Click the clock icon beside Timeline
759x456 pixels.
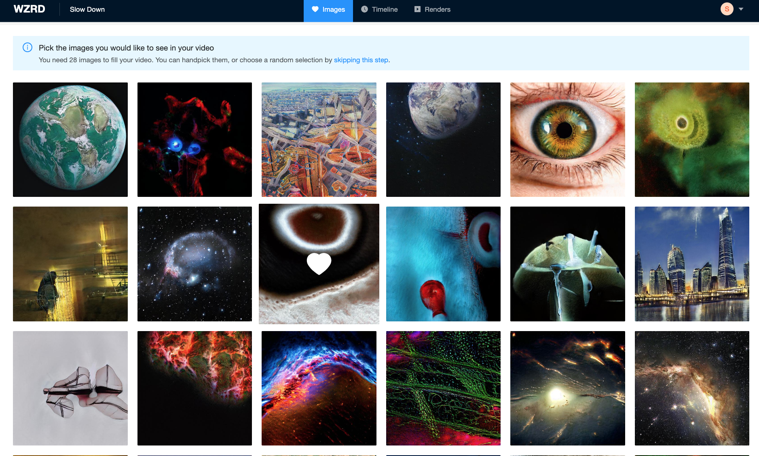point(364,9)
